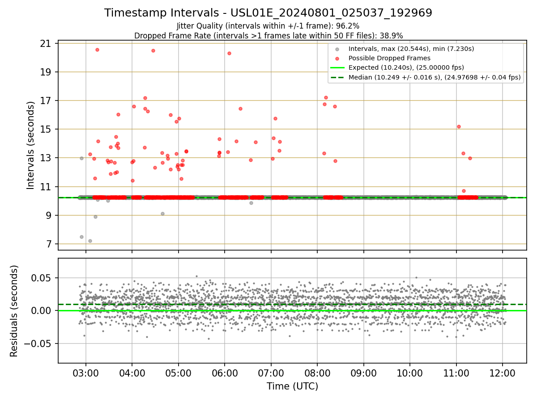Screen dimensions: 537x402
Task: Click the red dot marker in the legend
Action: (x=337, y=59)
